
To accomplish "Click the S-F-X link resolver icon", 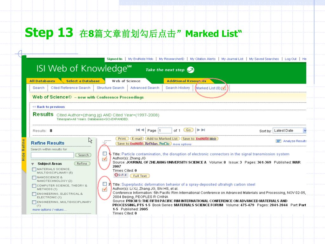I will pos(121,175).
